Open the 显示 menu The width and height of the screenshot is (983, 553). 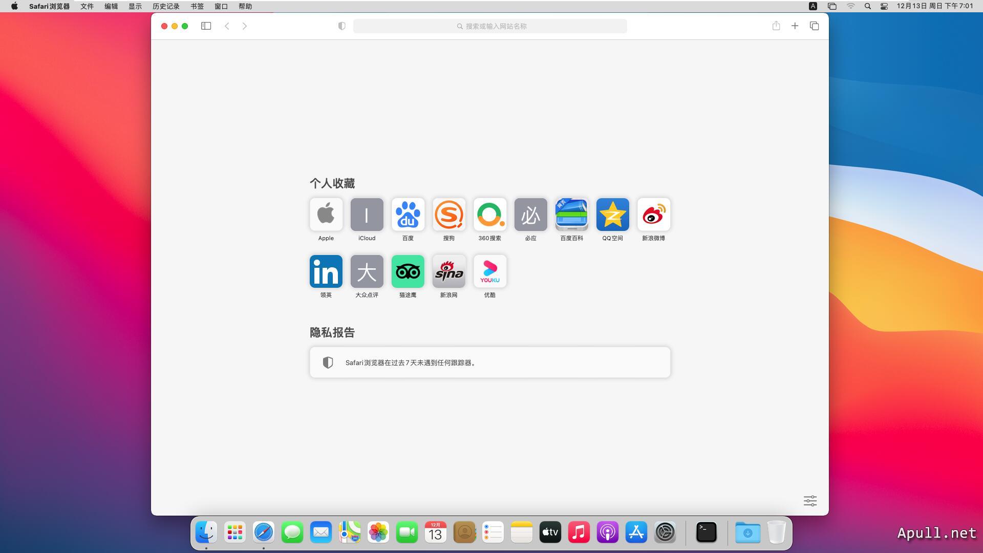(x=135, y=6)
